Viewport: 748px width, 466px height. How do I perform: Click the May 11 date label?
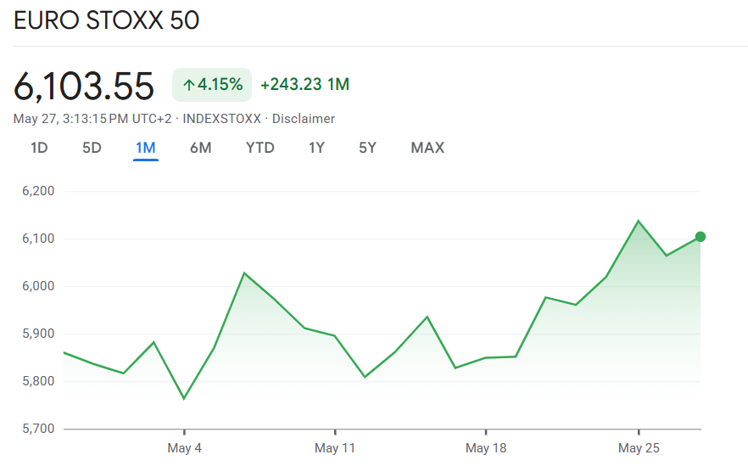tap(335, 448)
